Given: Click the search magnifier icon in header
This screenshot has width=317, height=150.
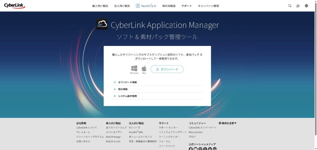Looking at the screenshot, I should [290, 6].
